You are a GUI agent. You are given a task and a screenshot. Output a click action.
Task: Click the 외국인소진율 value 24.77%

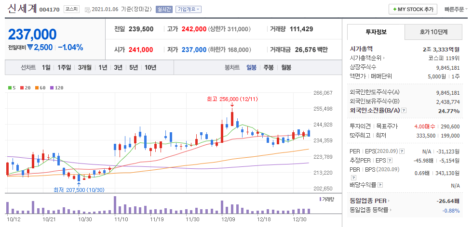(449, 111)
